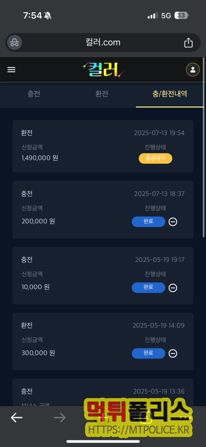Go back with the browser back arrow
Image resolution: width=206 pixels, height=447 pixels.
pyautogui.click(x=17, y=418)
